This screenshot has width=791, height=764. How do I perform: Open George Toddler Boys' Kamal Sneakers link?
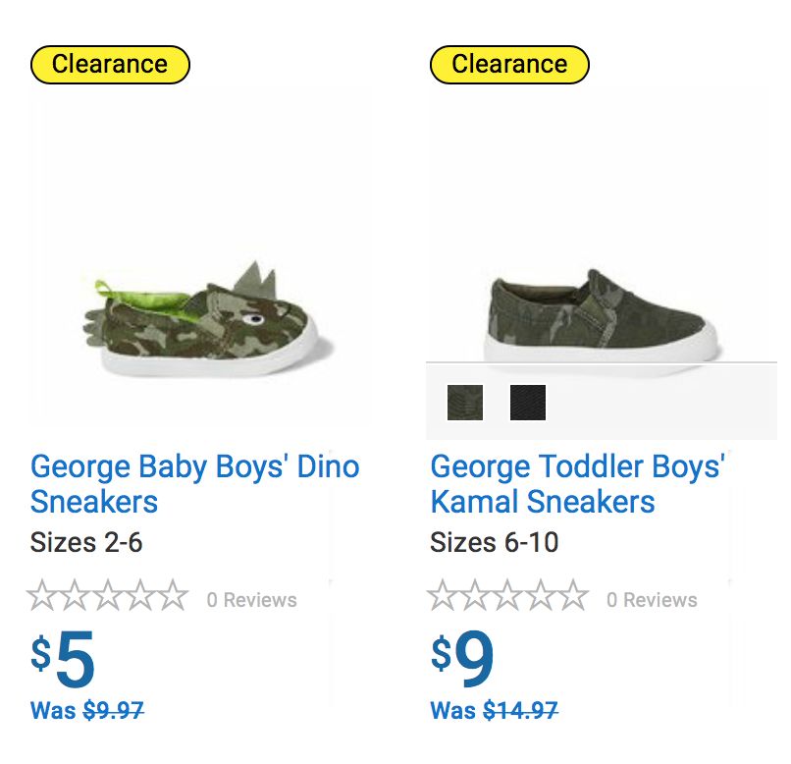pyautogui.click(x=577, y=483)
